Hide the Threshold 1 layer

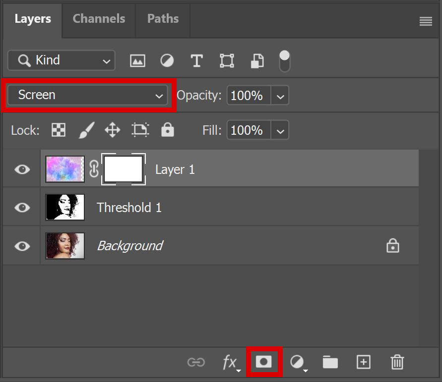(22, 208)
